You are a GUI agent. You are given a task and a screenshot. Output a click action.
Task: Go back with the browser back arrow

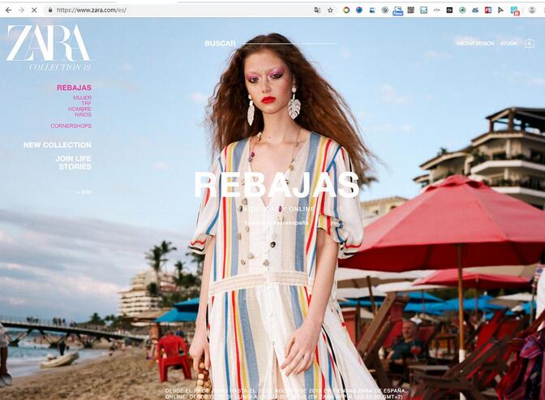(x=8, y=10)
